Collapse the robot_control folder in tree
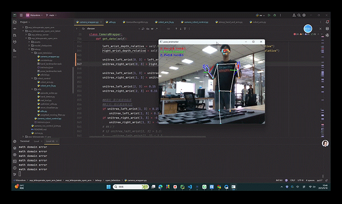 32,78
